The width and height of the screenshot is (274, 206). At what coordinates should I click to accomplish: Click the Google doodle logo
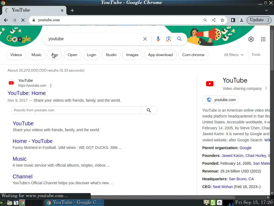tap(19, 38)
